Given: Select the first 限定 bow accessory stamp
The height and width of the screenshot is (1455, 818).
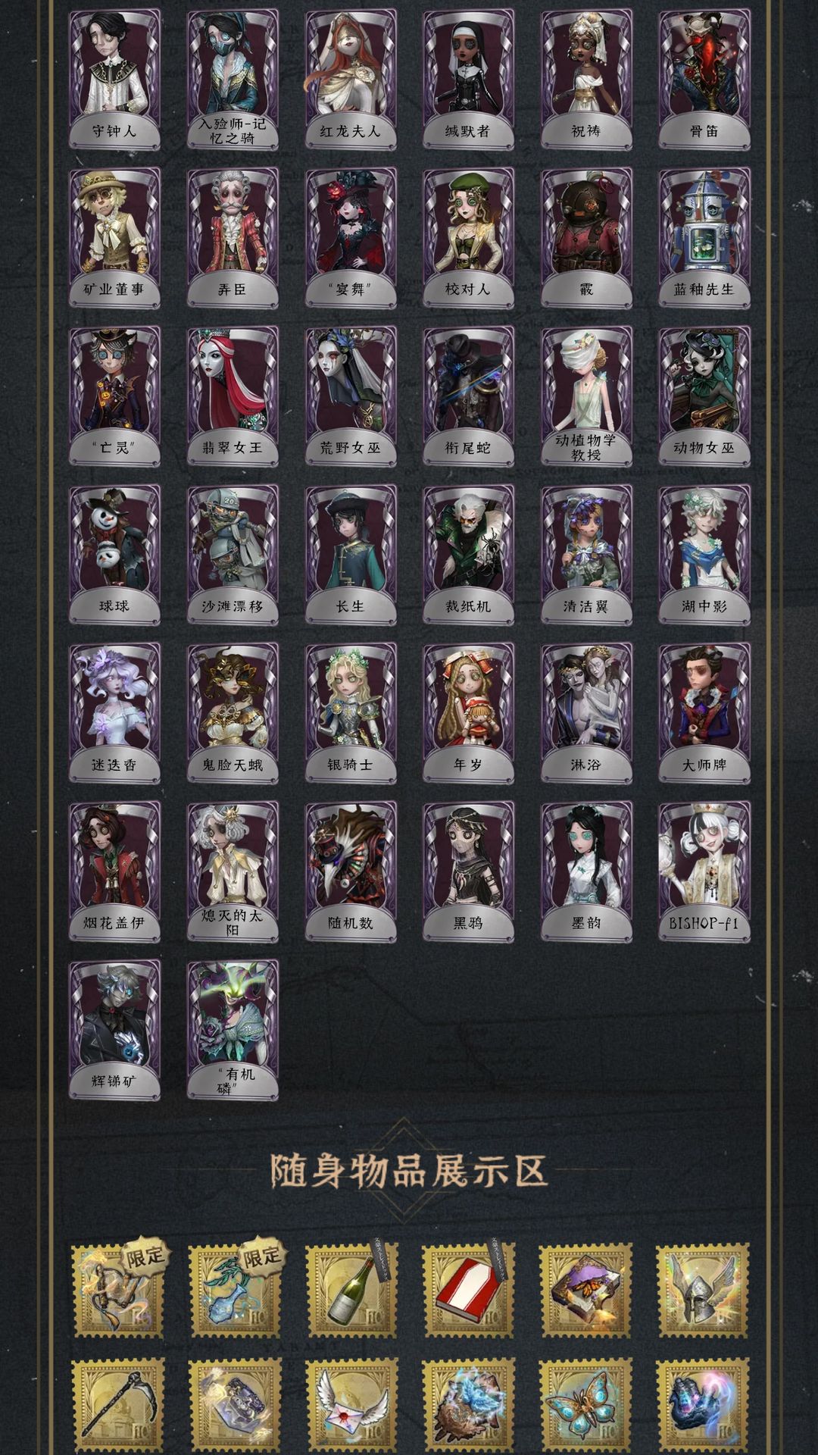Looking at the screenshot, I should [117, 1291].
